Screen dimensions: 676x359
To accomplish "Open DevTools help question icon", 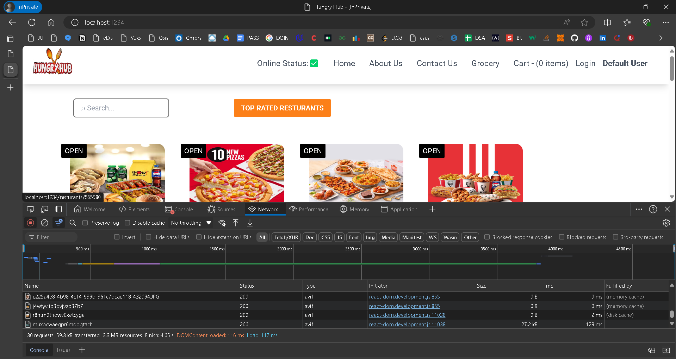I will click(x=653, y=209).
